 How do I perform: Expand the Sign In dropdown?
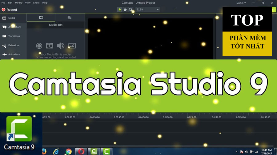[x=241, y=3]
